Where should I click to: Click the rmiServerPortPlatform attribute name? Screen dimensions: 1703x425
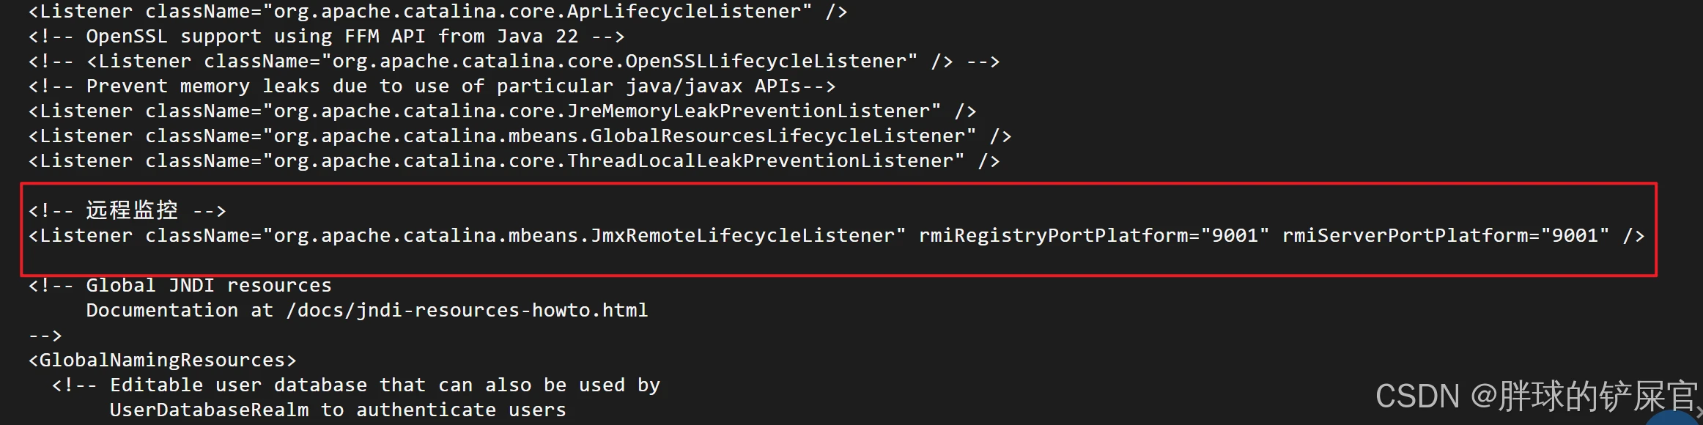tap(1405, 236)
